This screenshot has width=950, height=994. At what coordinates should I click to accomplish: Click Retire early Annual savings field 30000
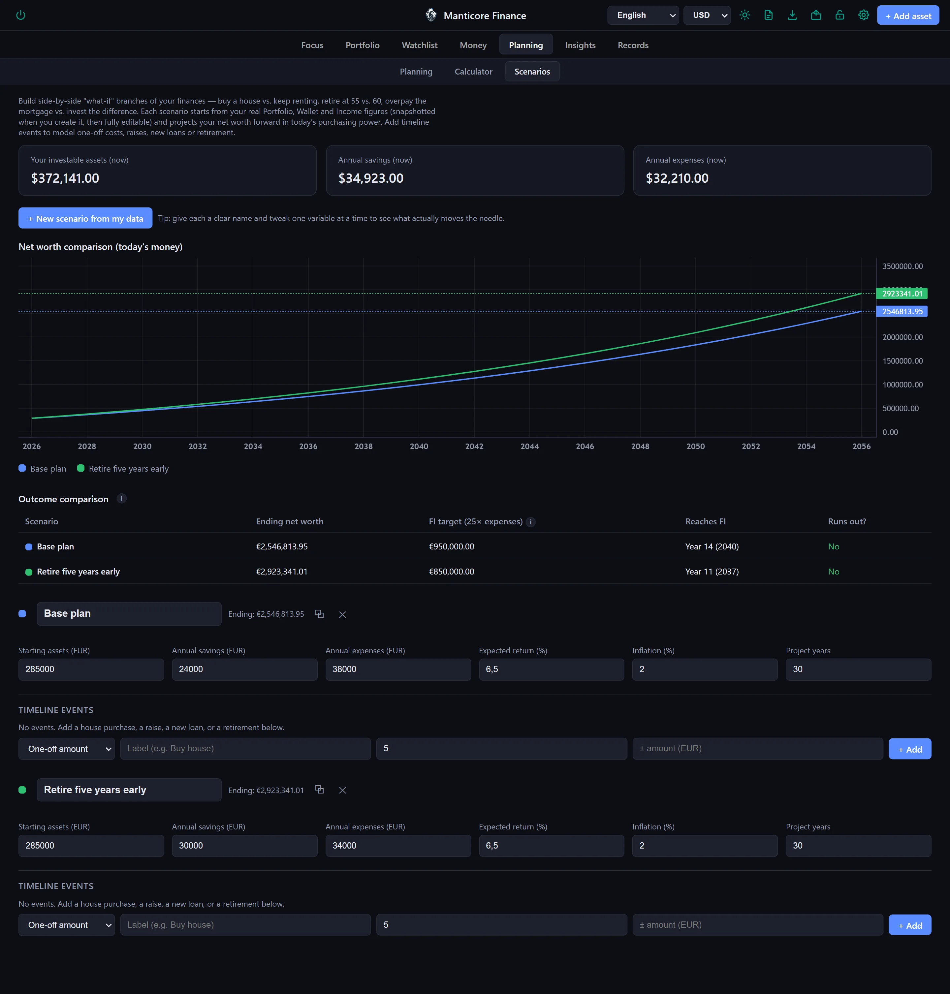(244, 846)
